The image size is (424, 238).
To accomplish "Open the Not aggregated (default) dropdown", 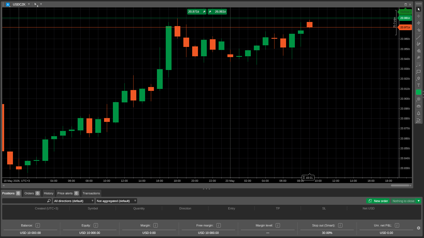I will (116, 201).
